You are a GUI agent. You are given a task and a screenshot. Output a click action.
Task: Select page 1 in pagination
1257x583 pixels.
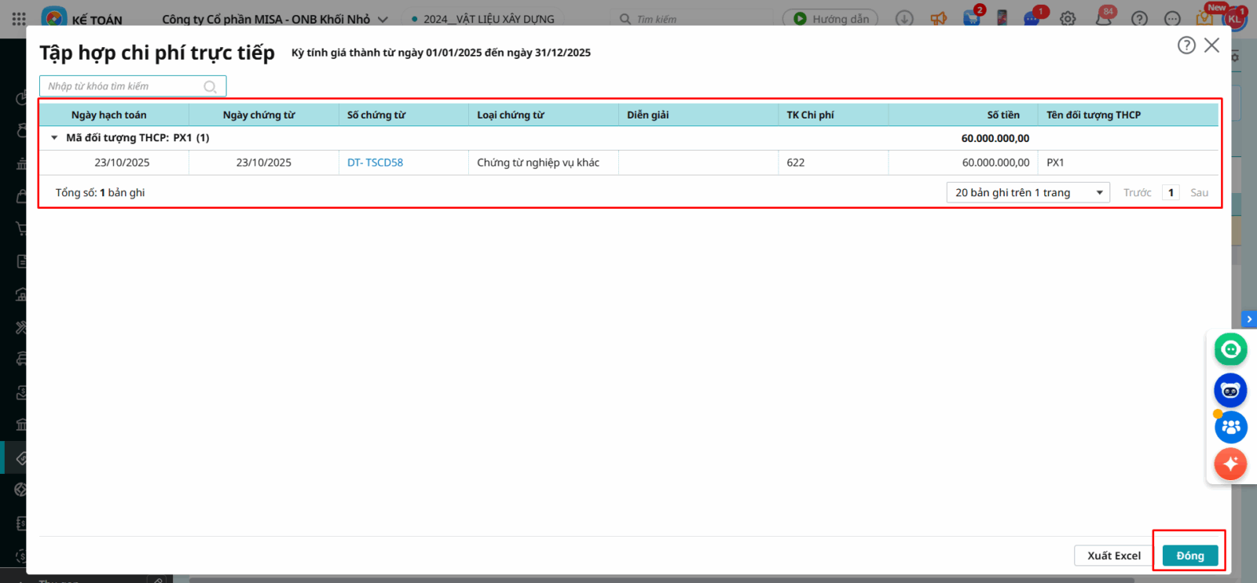[1171, 193]
